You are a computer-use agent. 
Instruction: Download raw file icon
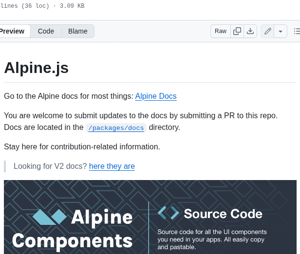(x=250, y=31)
